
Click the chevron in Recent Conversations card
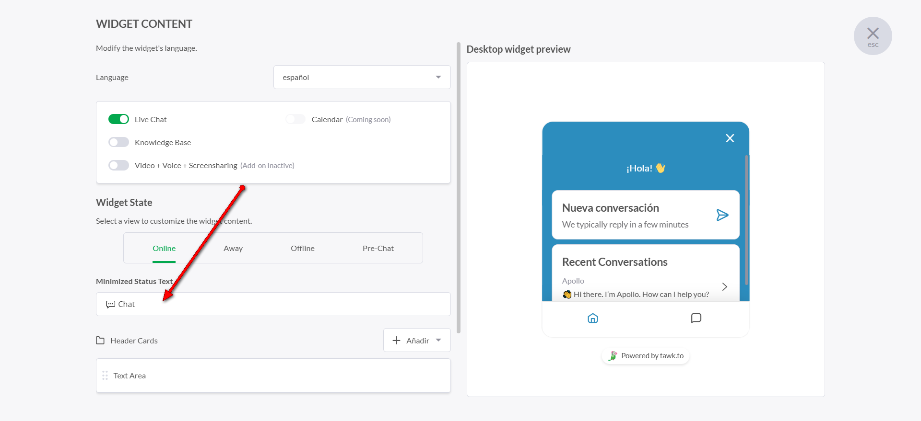tap(725, 286)
